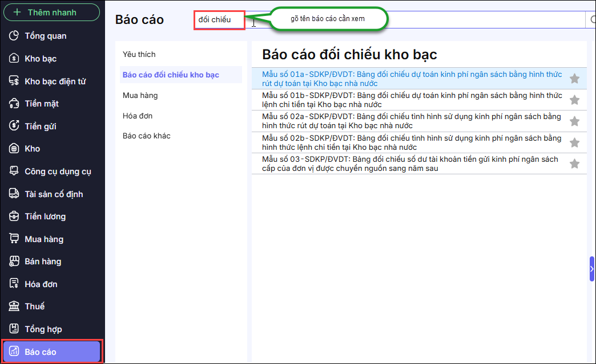Select the Tiền mặt wallet icon
Image resolution: width=596 pixels, height=364 pixels.
(x=15, y=104)
